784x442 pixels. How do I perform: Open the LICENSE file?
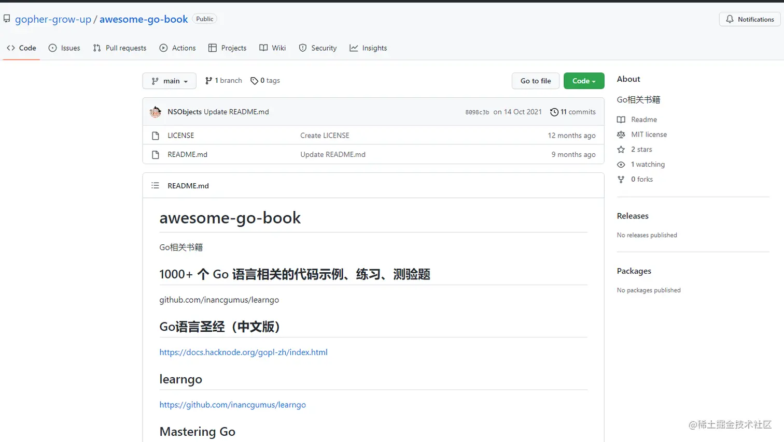point(181,136)
